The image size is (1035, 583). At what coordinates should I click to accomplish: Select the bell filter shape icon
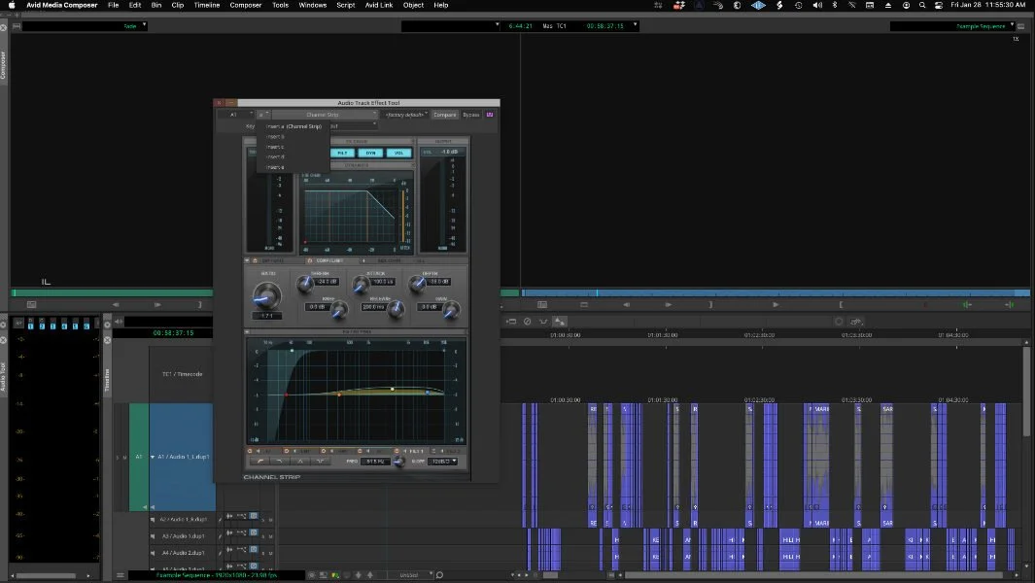(299, 462)
